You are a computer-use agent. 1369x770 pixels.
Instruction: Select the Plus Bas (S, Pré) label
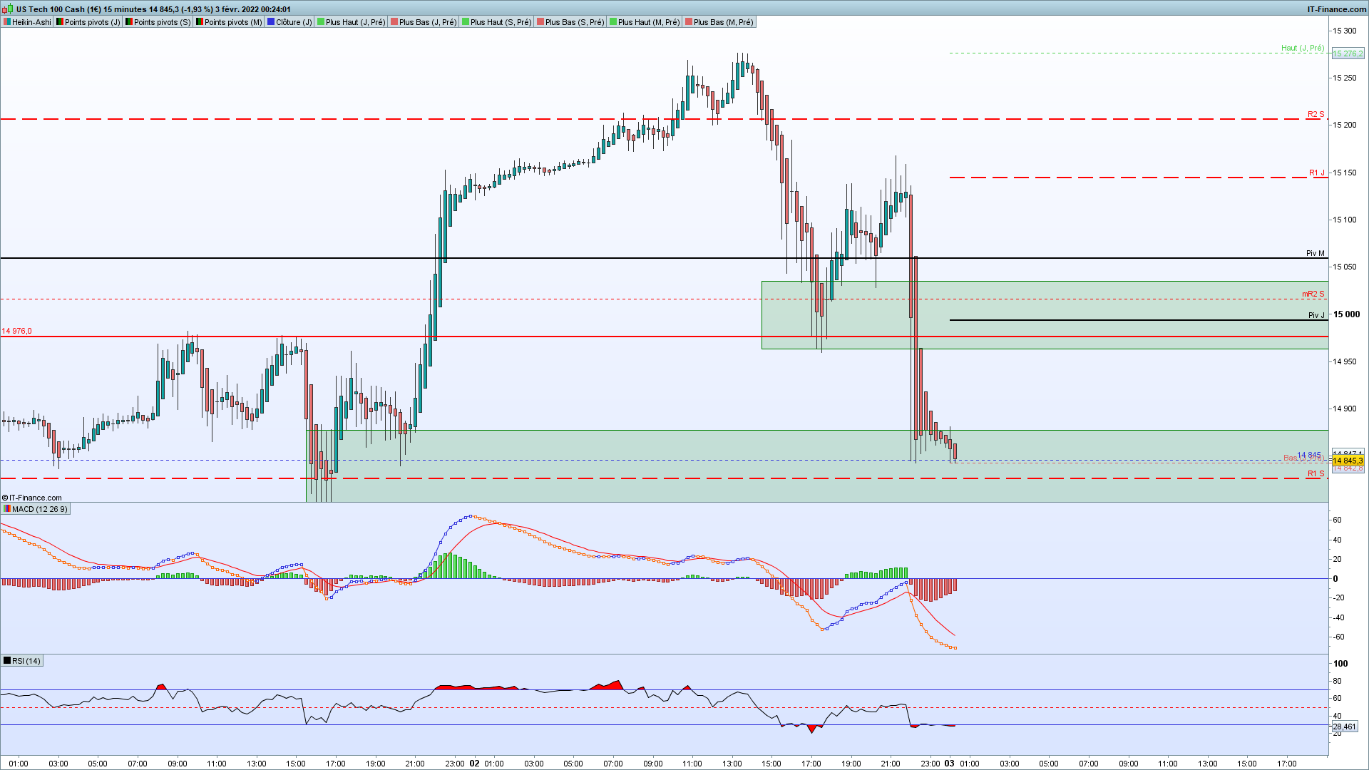point(574,22)
